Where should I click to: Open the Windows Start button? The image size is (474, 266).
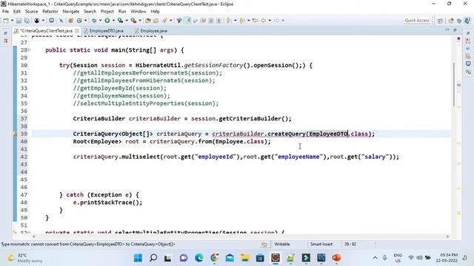138,258
